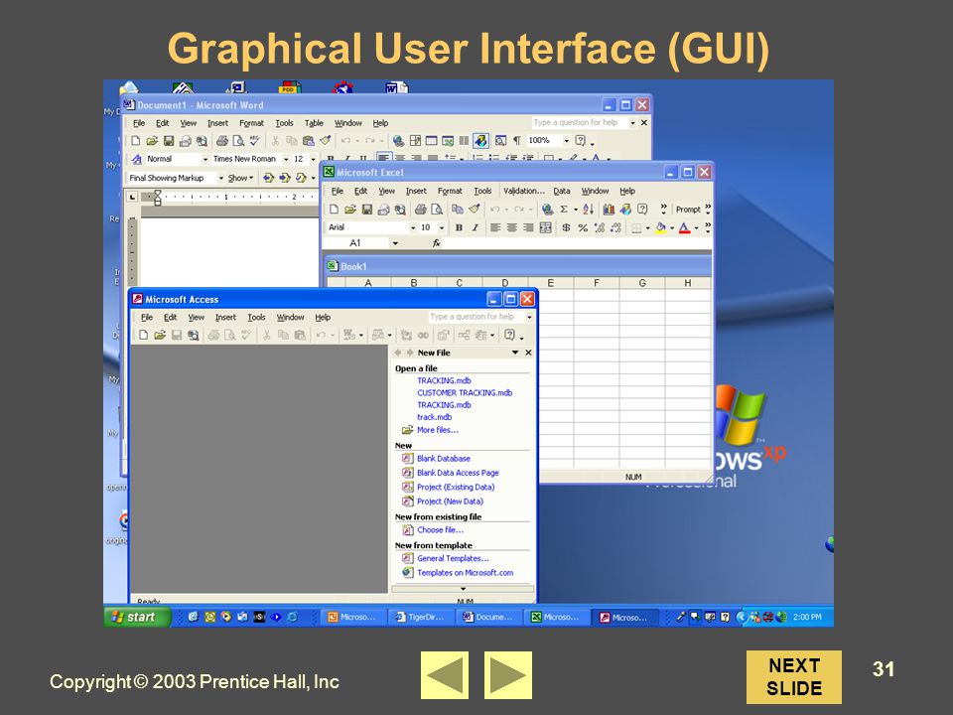Open the Data menu in Excel
This screenshot has height=715, width=953.
point(562,191)
